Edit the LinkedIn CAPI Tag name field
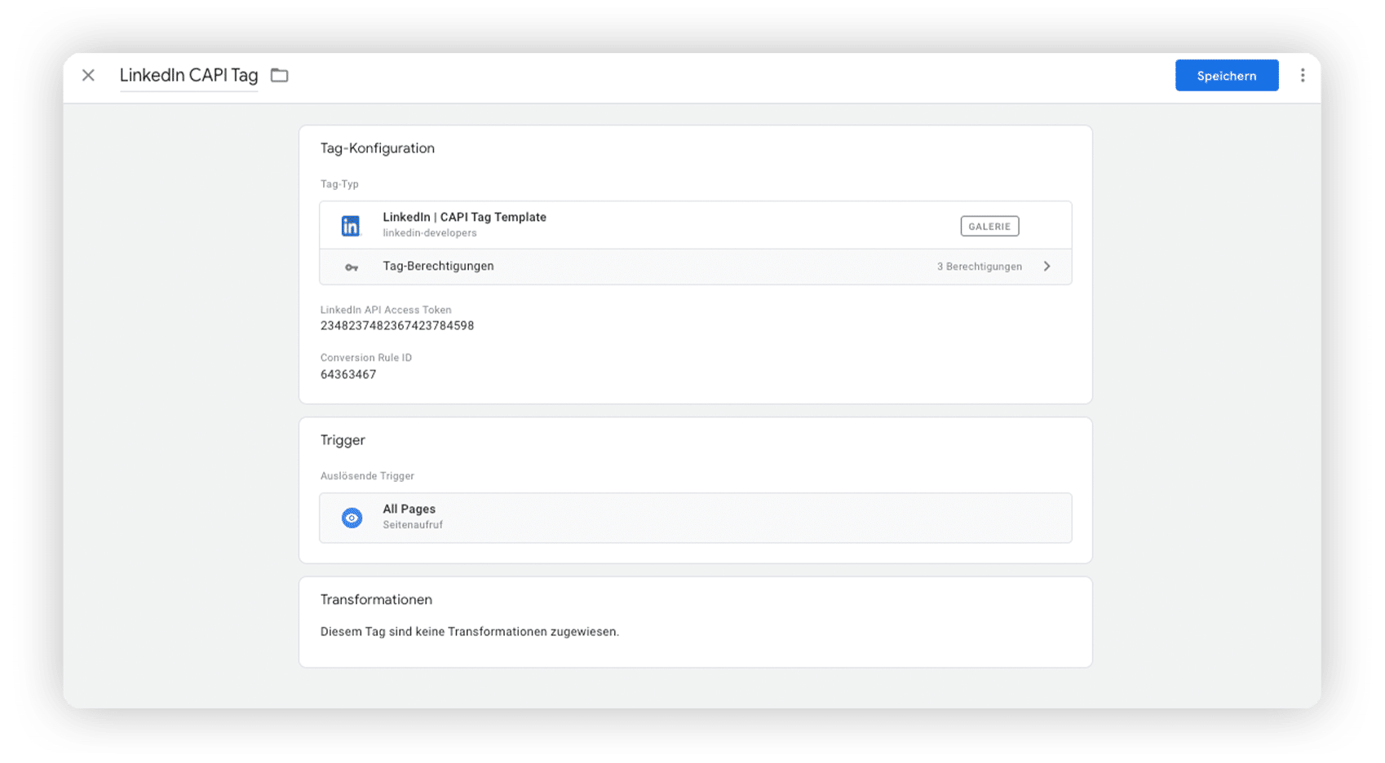The width and height of the screenshot is (1385, 763). pyautogui.click(x=188, y=75)
